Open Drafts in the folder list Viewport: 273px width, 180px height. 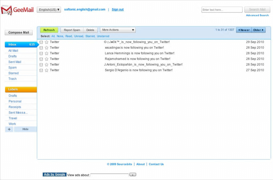(13, 56)
